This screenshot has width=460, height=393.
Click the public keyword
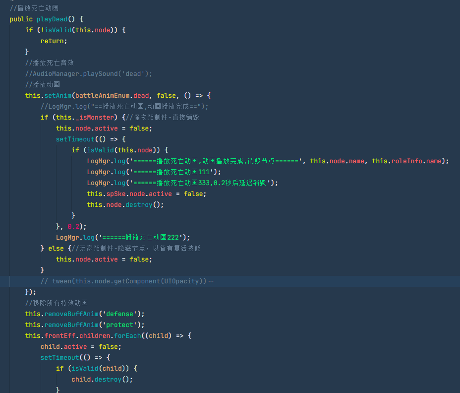[21, 19]
